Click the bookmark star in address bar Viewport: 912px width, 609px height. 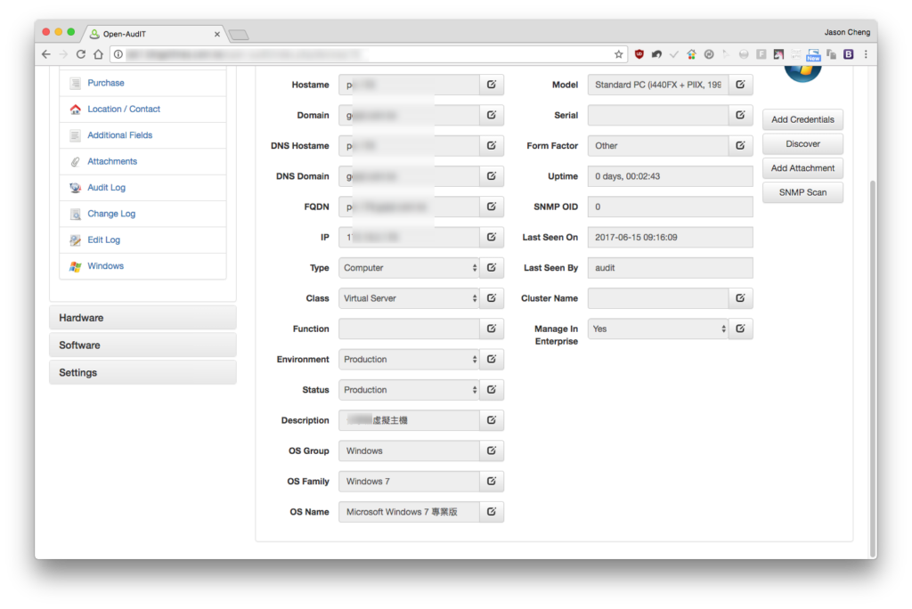tap(618, 54)
